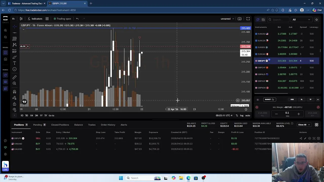Open the All instruments filter dropdown
The image size is (324, 182).
click(301, 19)
